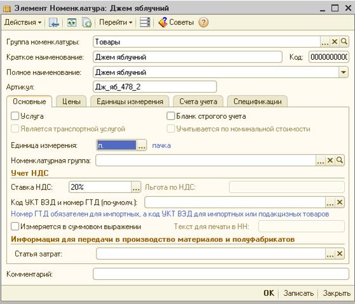Image resolution: width=355 pixels, height=304 pixels.
Task: Switch to the Основные tab
Action: pyautogui.click(x=29, y=102)
